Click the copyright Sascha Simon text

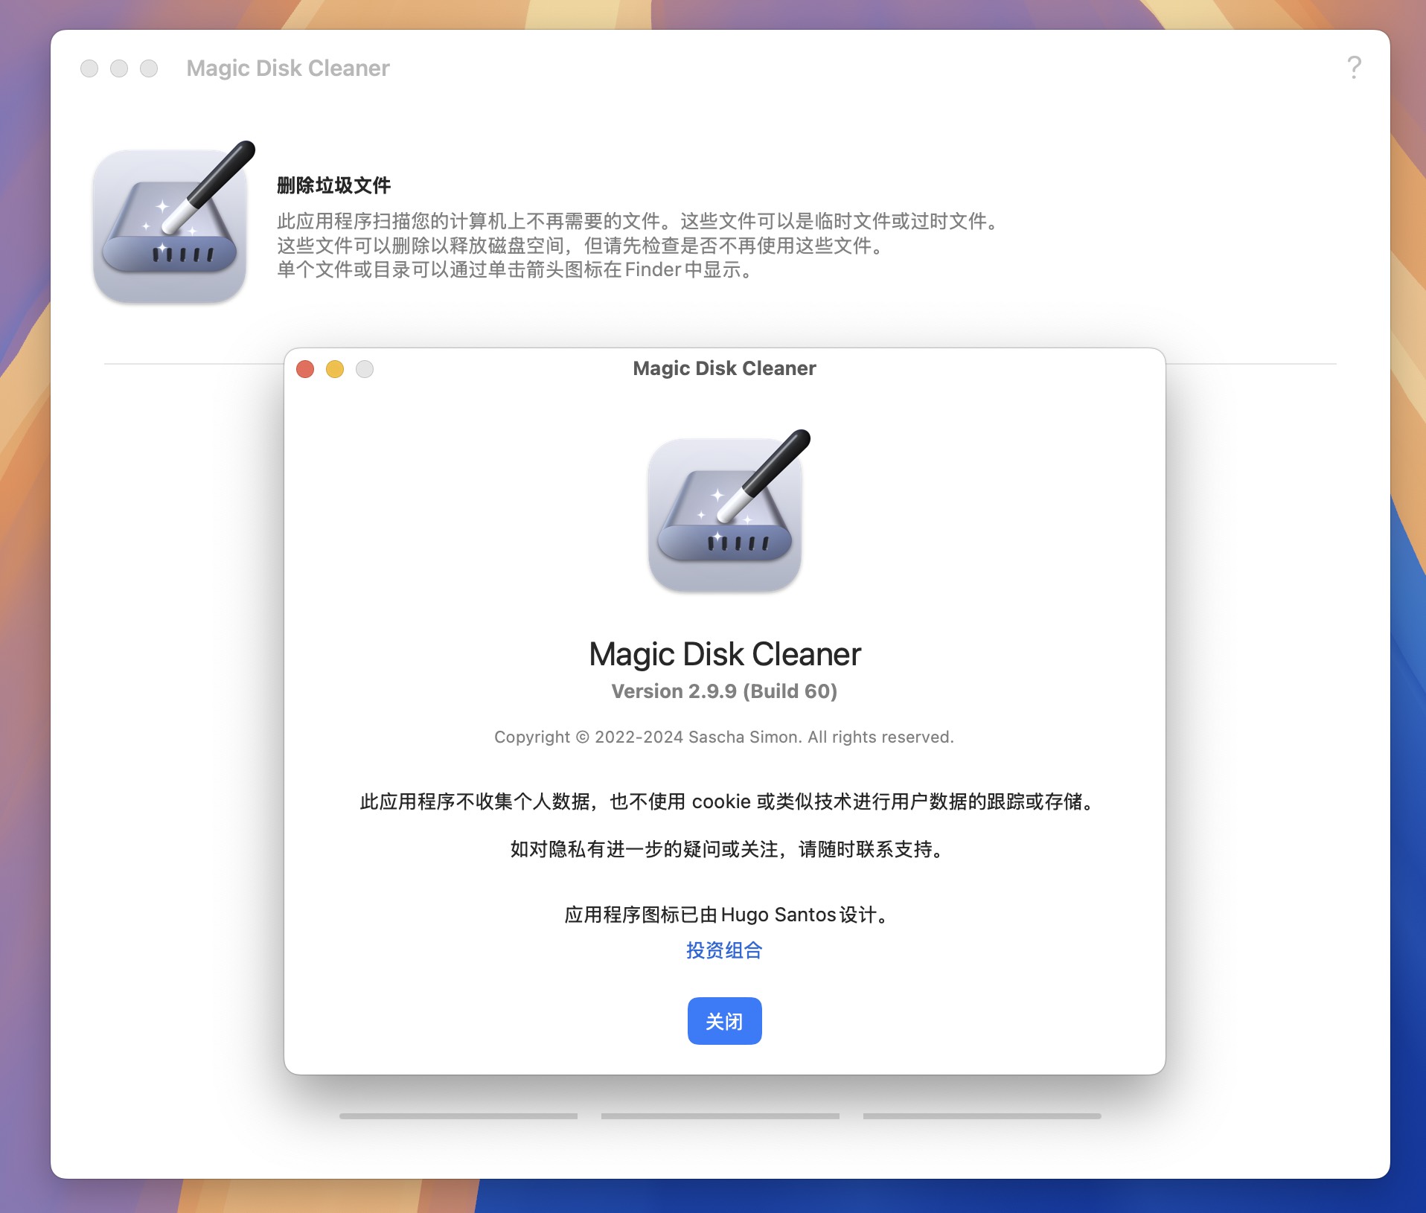click(724, 737)
